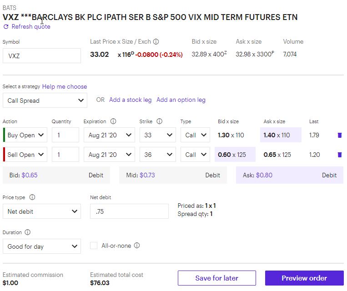Delete the Buy Open leg with trash icon
This screenshot has width=347, height=291.
(339, 135)
